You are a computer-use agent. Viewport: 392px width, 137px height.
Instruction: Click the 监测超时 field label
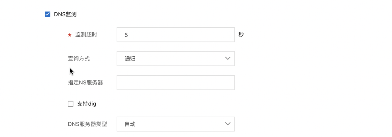click(86, 35)
